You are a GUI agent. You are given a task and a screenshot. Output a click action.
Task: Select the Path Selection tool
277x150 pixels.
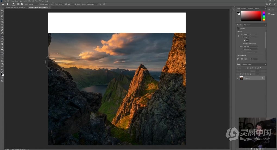(2, 58)
